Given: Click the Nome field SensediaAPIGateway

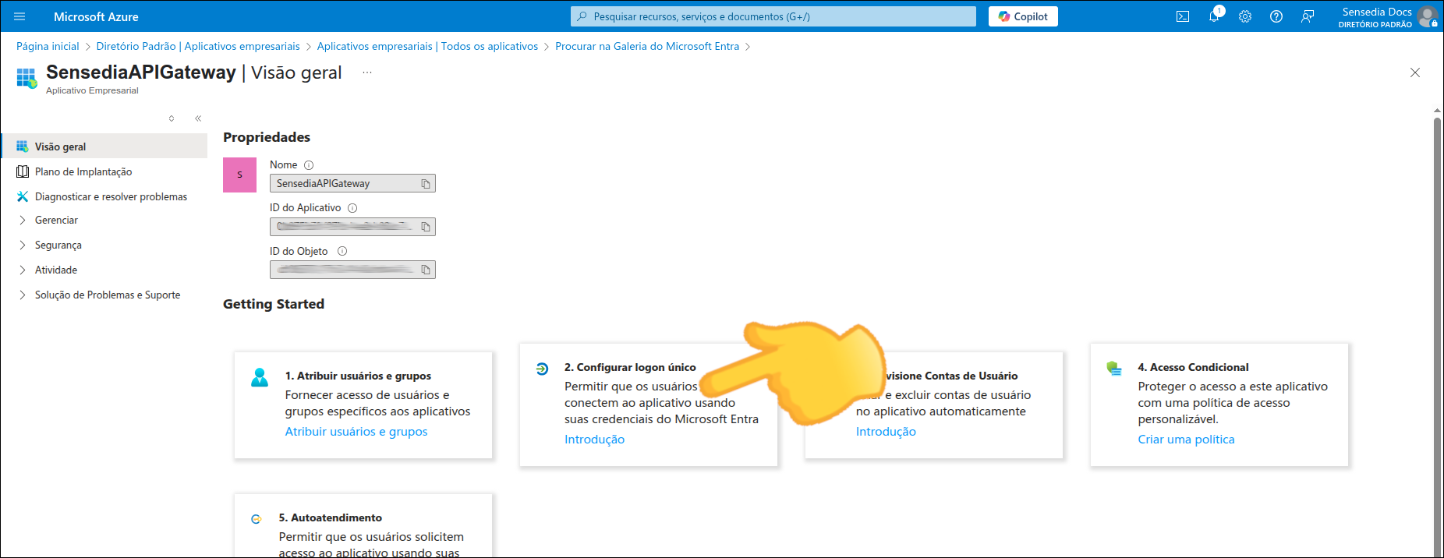Looking at the screenshot, I should click(352, 183).
